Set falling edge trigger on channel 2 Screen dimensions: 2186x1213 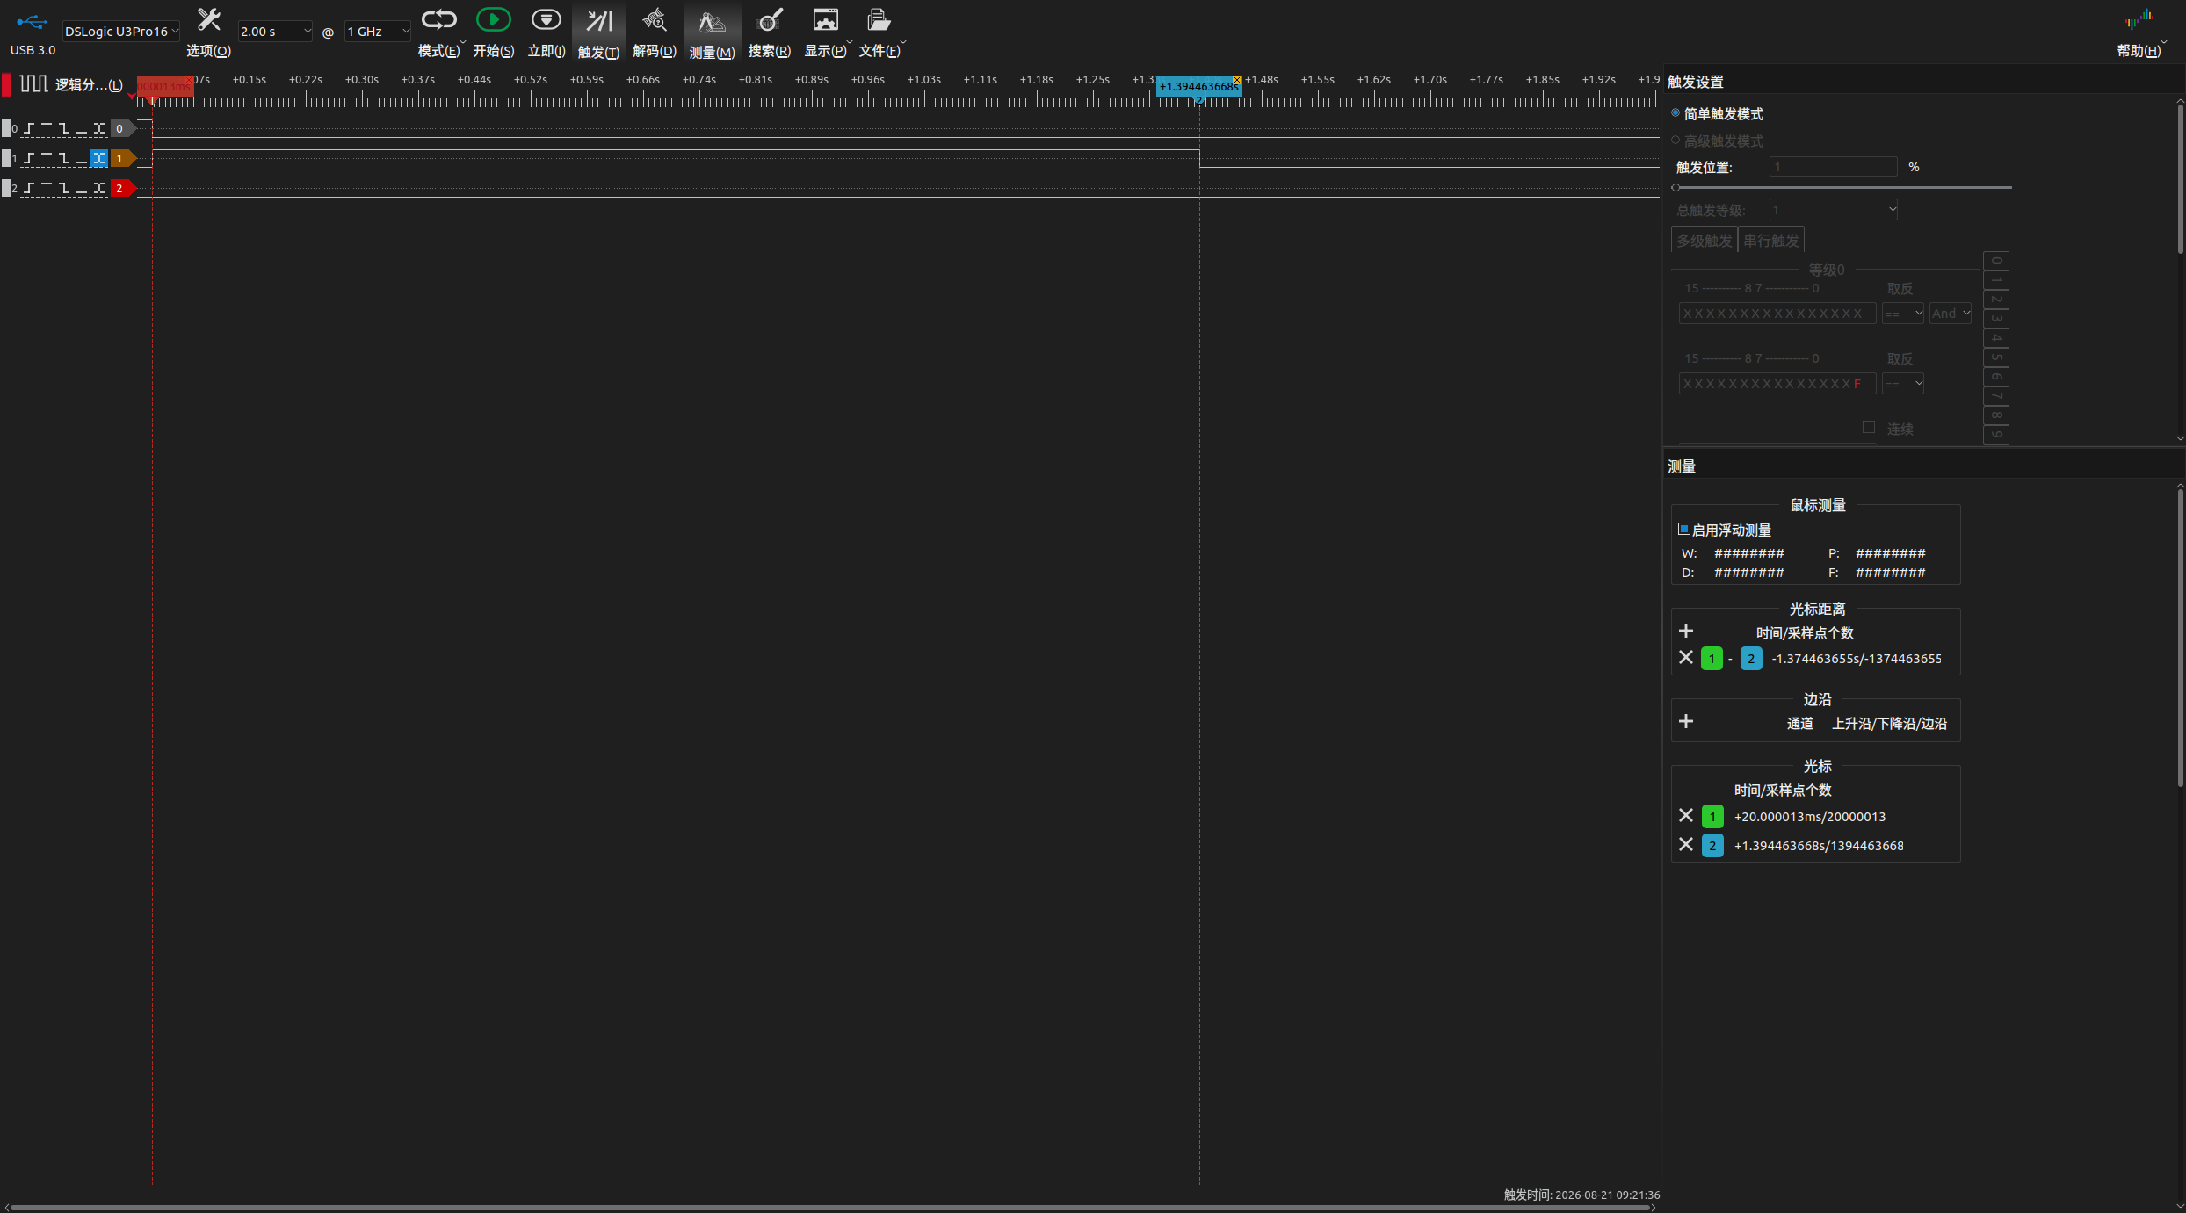pyautogui.click(x=64, y=188)
